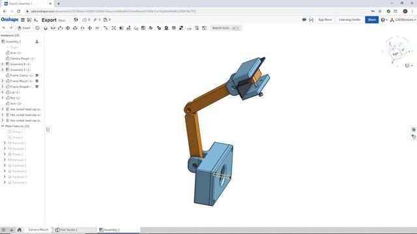Select the Group tool in toolbar
The image size is (417, 234).
pyautogui.click(x=114, y=28)
